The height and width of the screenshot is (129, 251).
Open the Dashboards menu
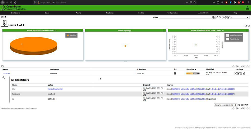point(16,13)
